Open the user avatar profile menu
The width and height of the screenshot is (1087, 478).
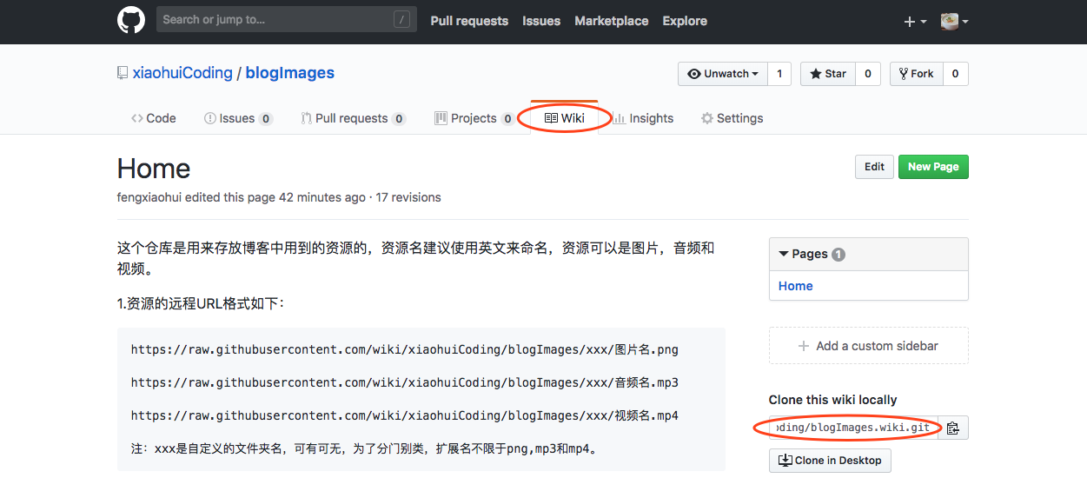pyautogui.click(x=955, y=21)
